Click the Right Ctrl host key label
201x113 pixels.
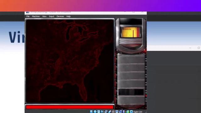(x=138, y=112)
